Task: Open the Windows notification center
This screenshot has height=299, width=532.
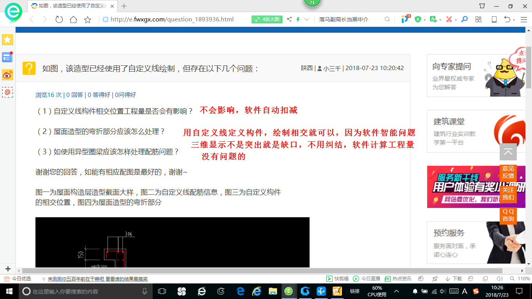Action: pyautogui.click(x=519, y=291)
